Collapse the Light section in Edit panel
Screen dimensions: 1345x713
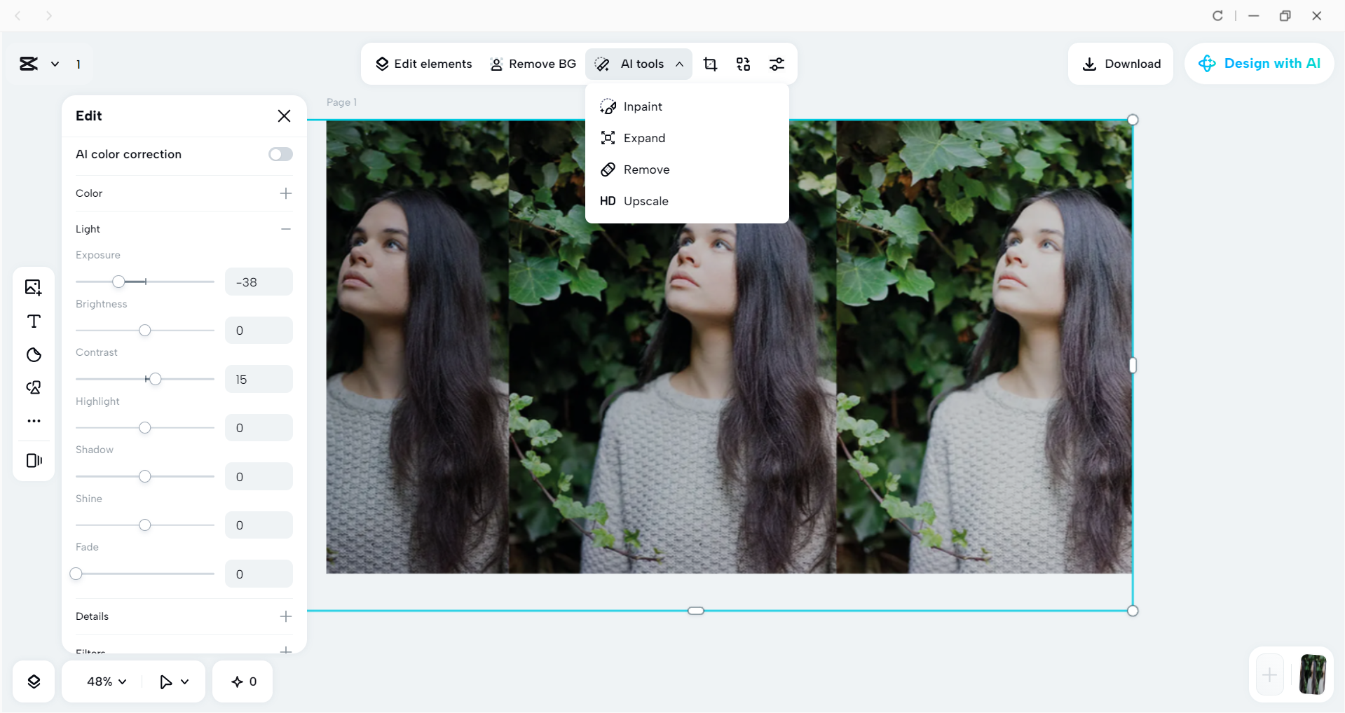[x=285, y=229]
